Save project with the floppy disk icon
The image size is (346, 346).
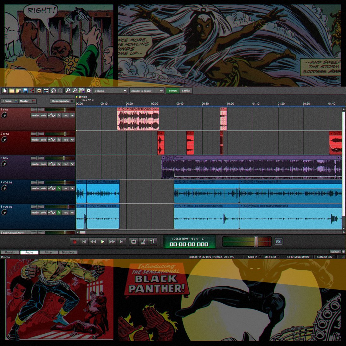pyautogui.click(x=25, y=91)
